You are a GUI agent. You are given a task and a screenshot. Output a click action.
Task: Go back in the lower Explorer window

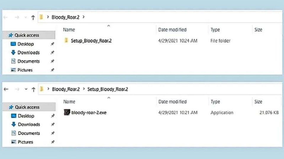pos(6,89)
